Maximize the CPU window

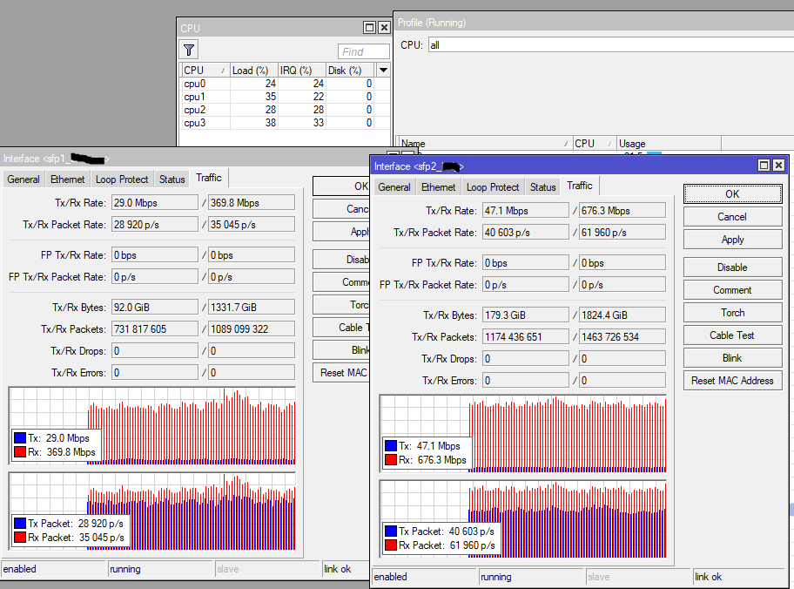coord(369,28)
